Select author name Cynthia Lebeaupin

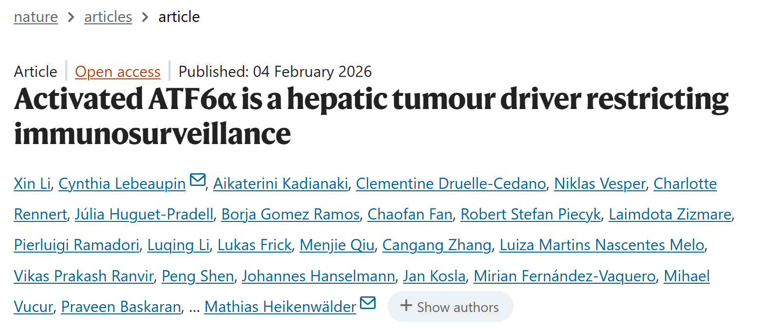tap(122, 184)
